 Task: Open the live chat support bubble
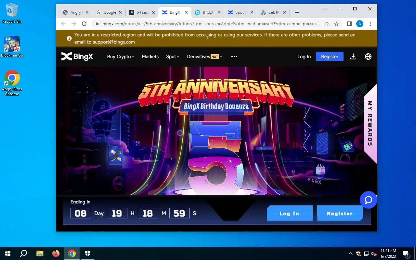pos(368,200)
